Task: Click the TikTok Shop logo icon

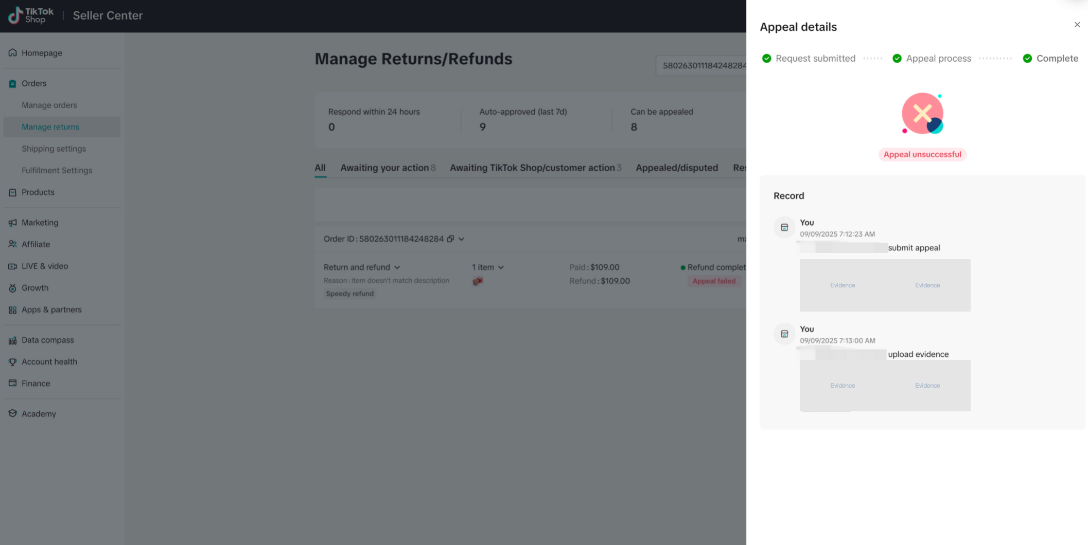Action: (15, 15)
